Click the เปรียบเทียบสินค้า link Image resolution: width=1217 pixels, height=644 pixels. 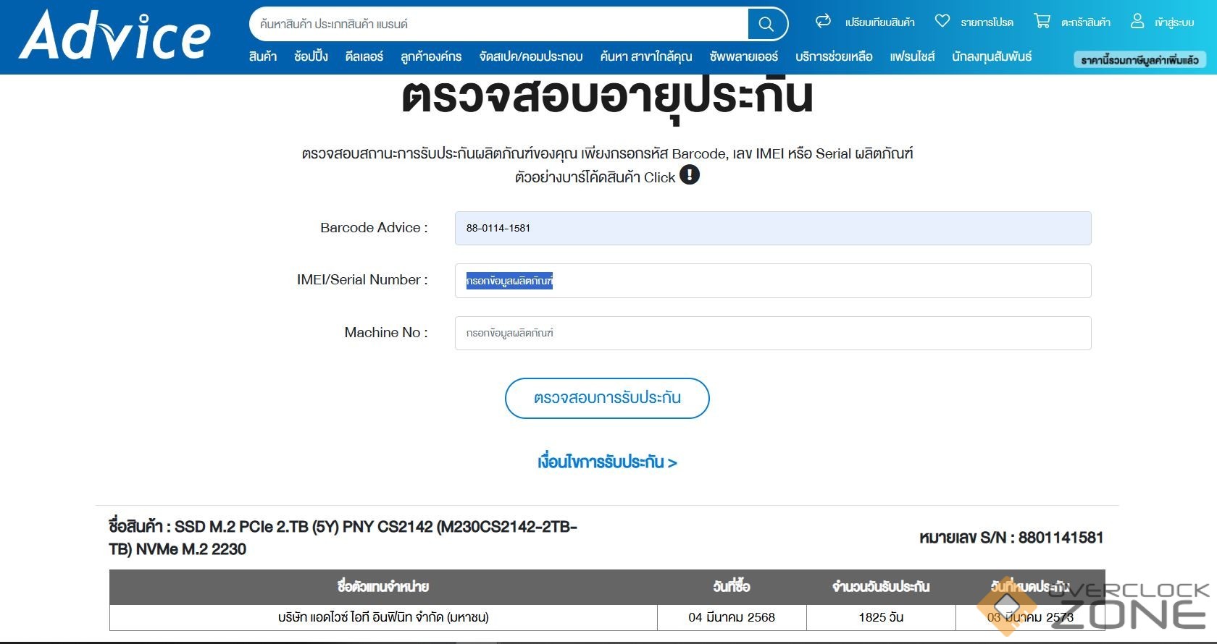pyautogui.click(x=880, y=22)
